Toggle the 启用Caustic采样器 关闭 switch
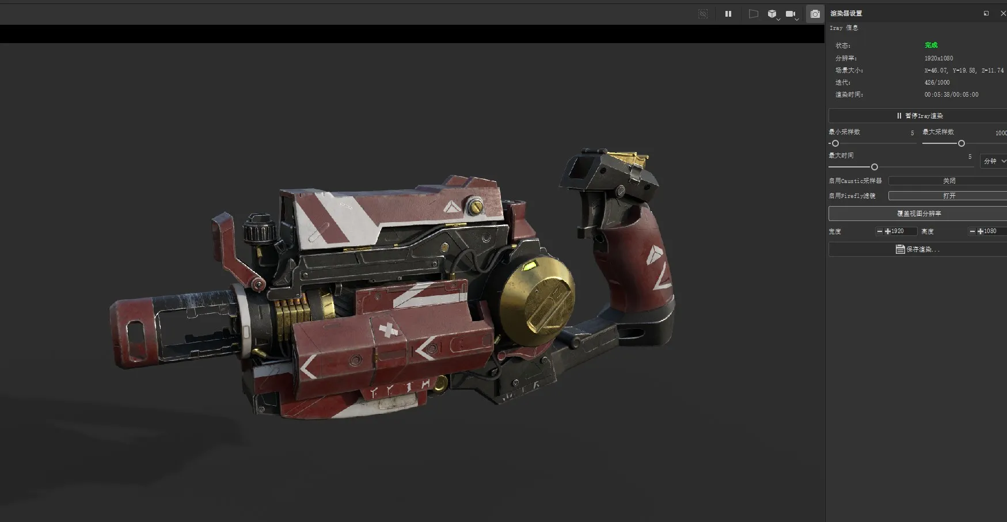1007x522 pixels. click(948, 181)
